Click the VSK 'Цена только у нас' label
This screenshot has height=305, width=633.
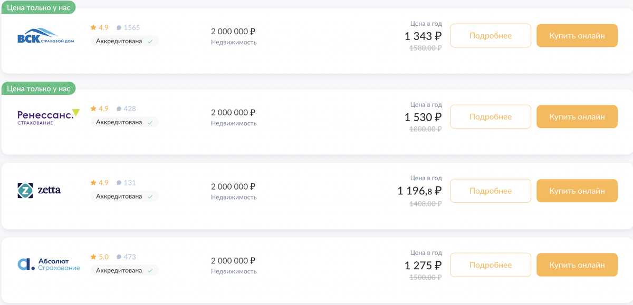click(x=39, y=8)
